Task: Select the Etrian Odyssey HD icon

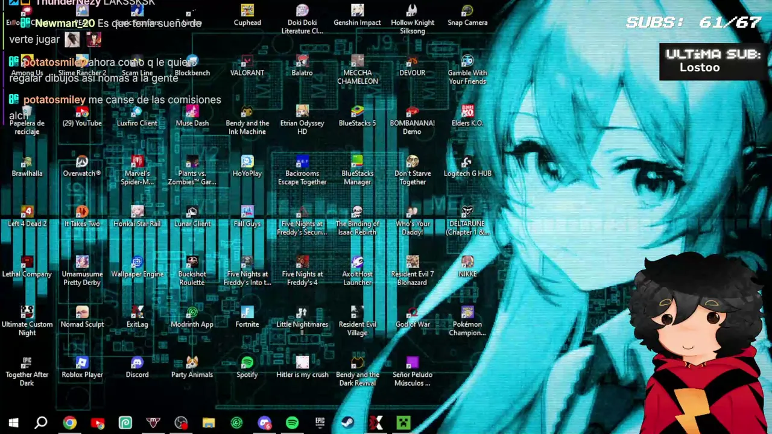Action: (x=302, y=120)
